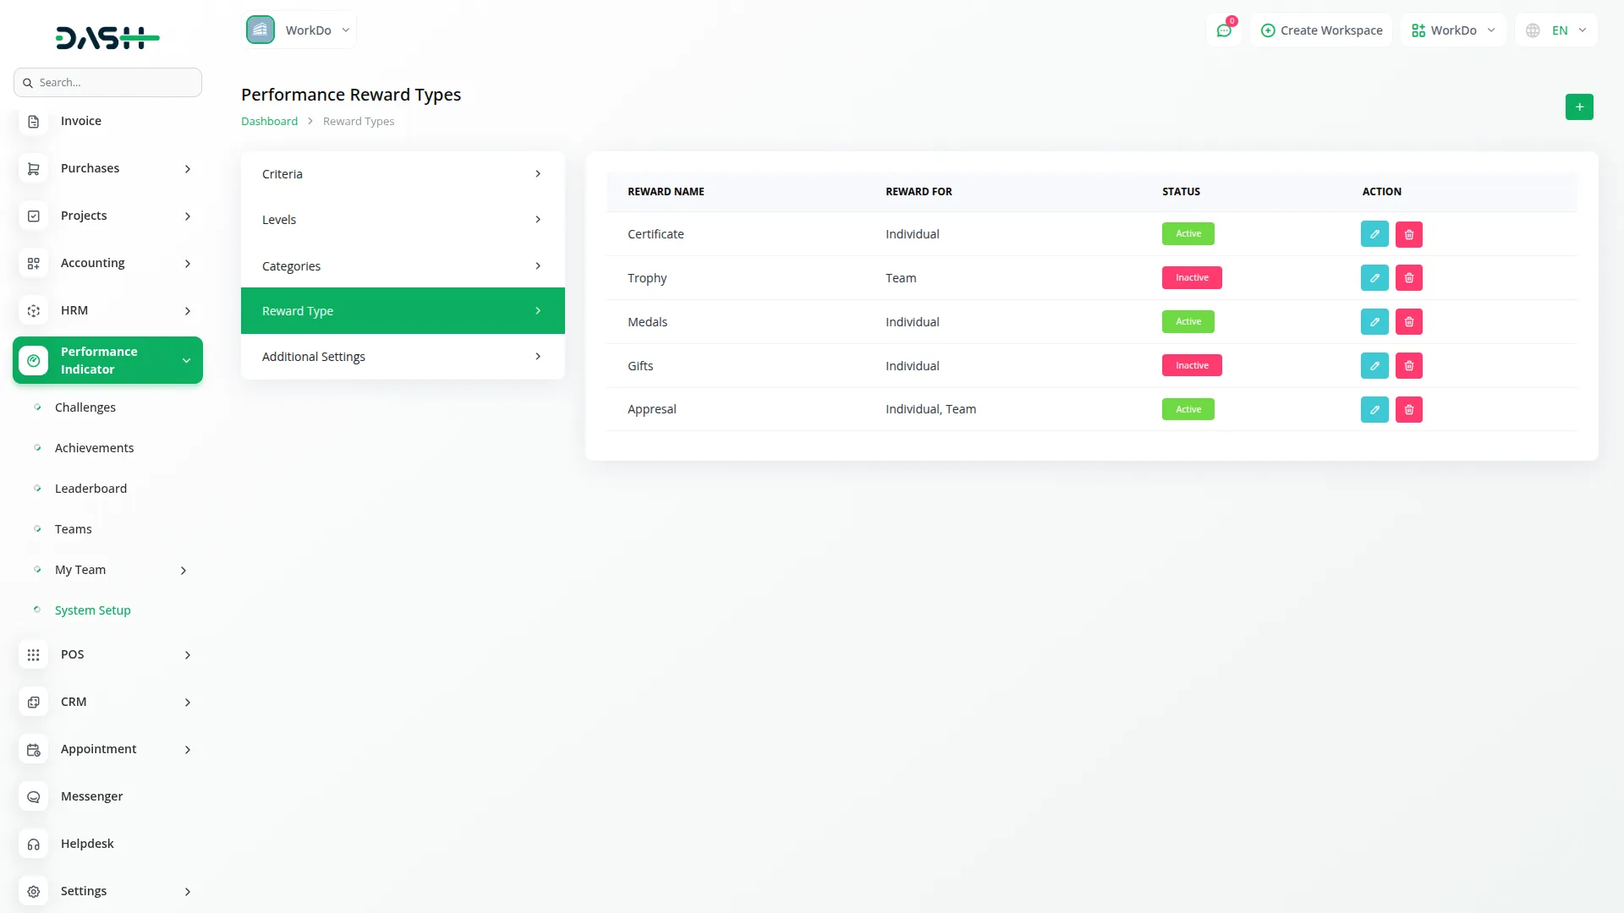
Task: Select the Criteria settings tab
Action: (403, 174)
